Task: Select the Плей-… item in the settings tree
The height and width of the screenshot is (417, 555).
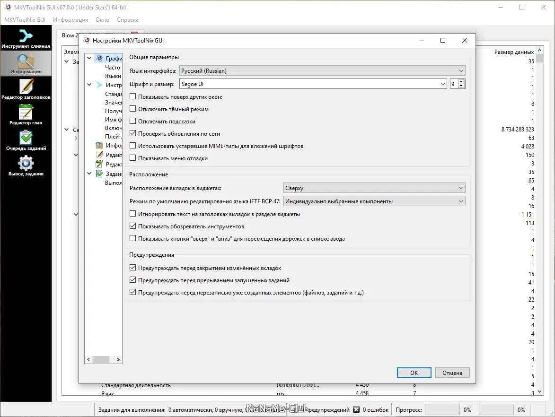Action: click(113, 137)
